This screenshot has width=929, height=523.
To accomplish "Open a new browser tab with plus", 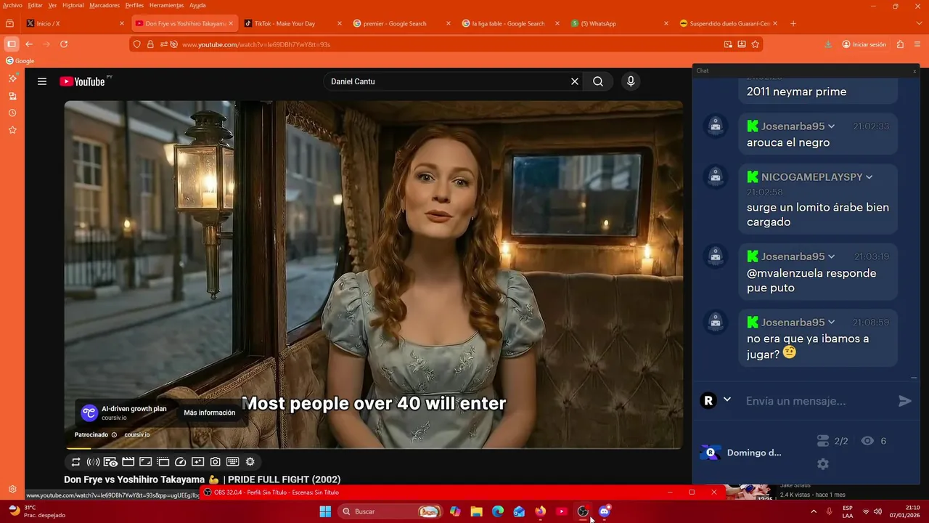I will [793, 23].
